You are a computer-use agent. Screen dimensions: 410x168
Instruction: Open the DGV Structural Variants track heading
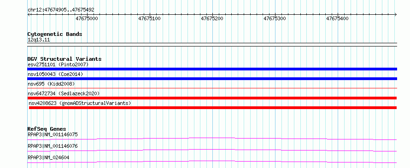point(64,59)
